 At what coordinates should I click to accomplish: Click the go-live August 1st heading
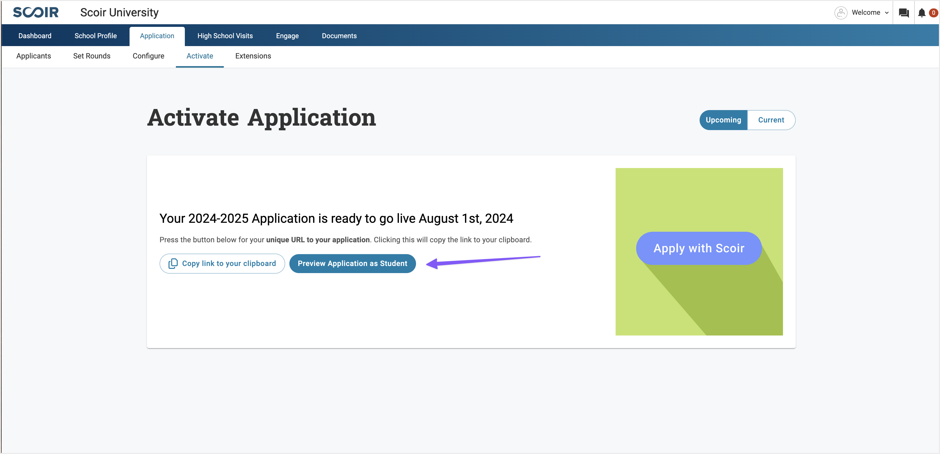pyautogui.click(x=336, y=218)
